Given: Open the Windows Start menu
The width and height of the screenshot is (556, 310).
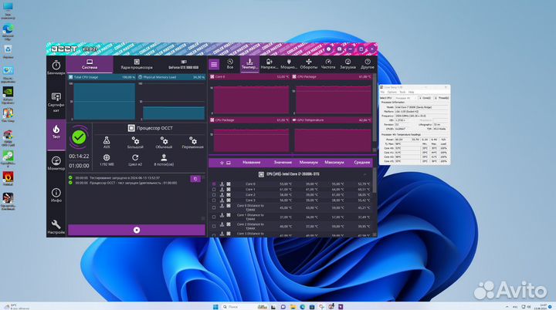Looking at the screenshot, I should tap(215, 306).
